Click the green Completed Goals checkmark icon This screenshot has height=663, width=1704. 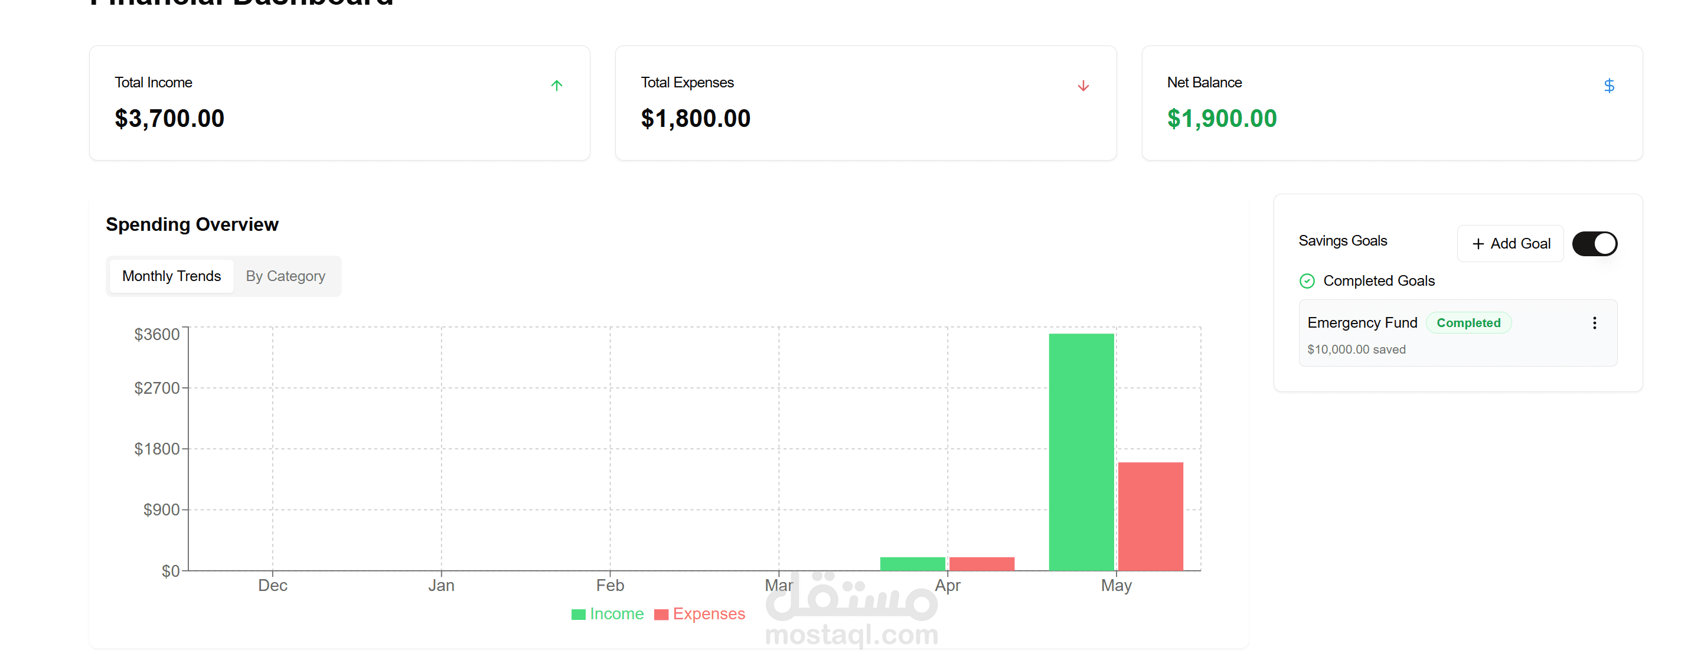click(x=1307, y=281)
